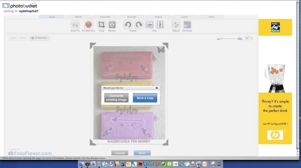The height and width of the screenshot is (168, 301).
Task: Open the Beautify tab
Action: [132, 17]
